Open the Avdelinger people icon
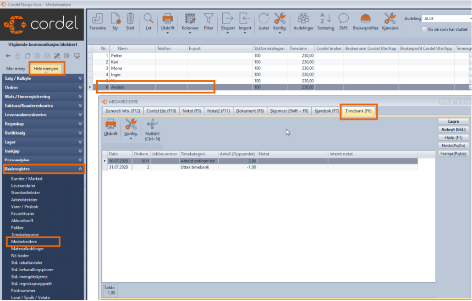This screenshot has height=301, width=472. tap(303, 19)
